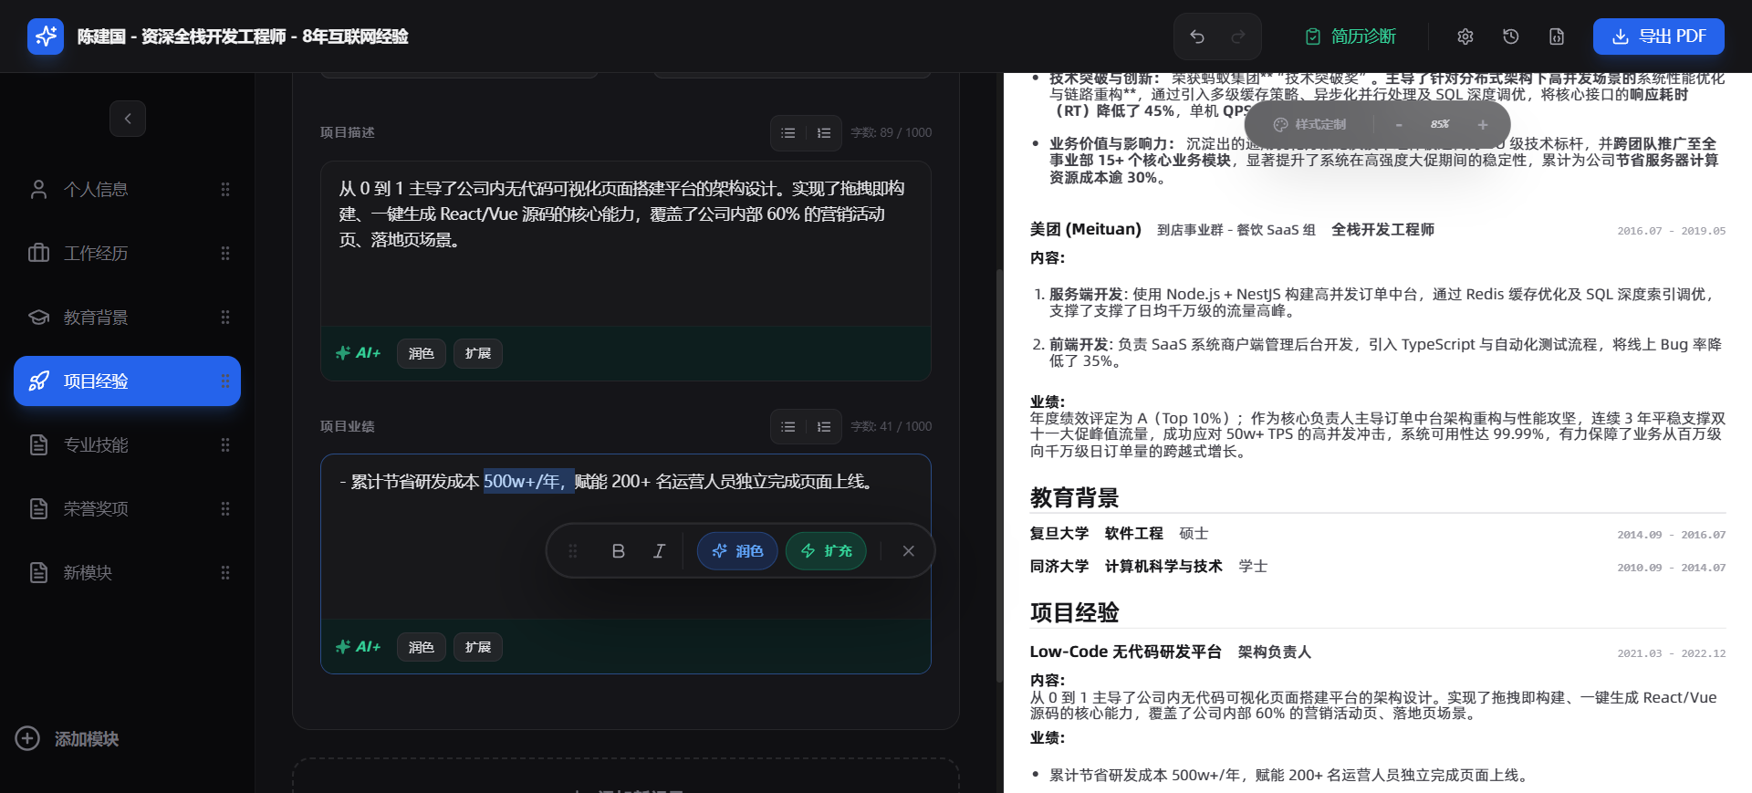
Task: Click drag handle next to 教育背景
Action: pos(225,317)
